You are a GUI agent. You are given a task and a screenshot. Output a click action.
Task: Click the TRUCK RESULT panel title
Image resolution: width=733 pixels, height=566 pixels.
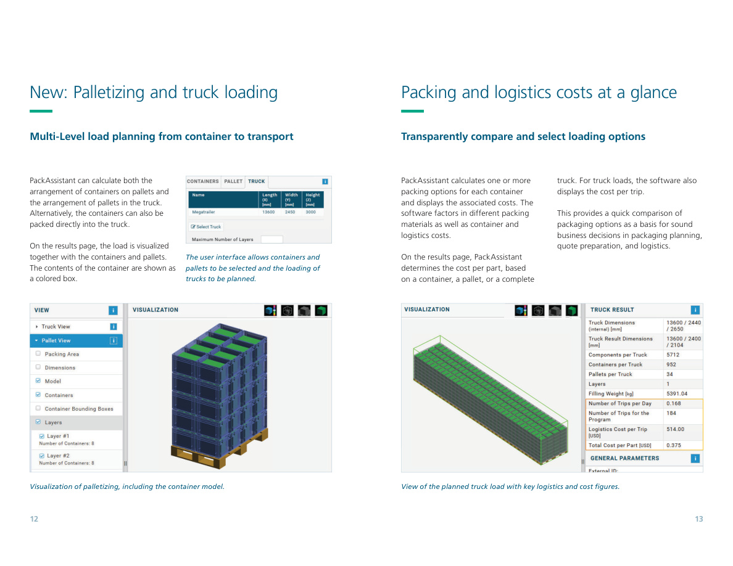612,310
